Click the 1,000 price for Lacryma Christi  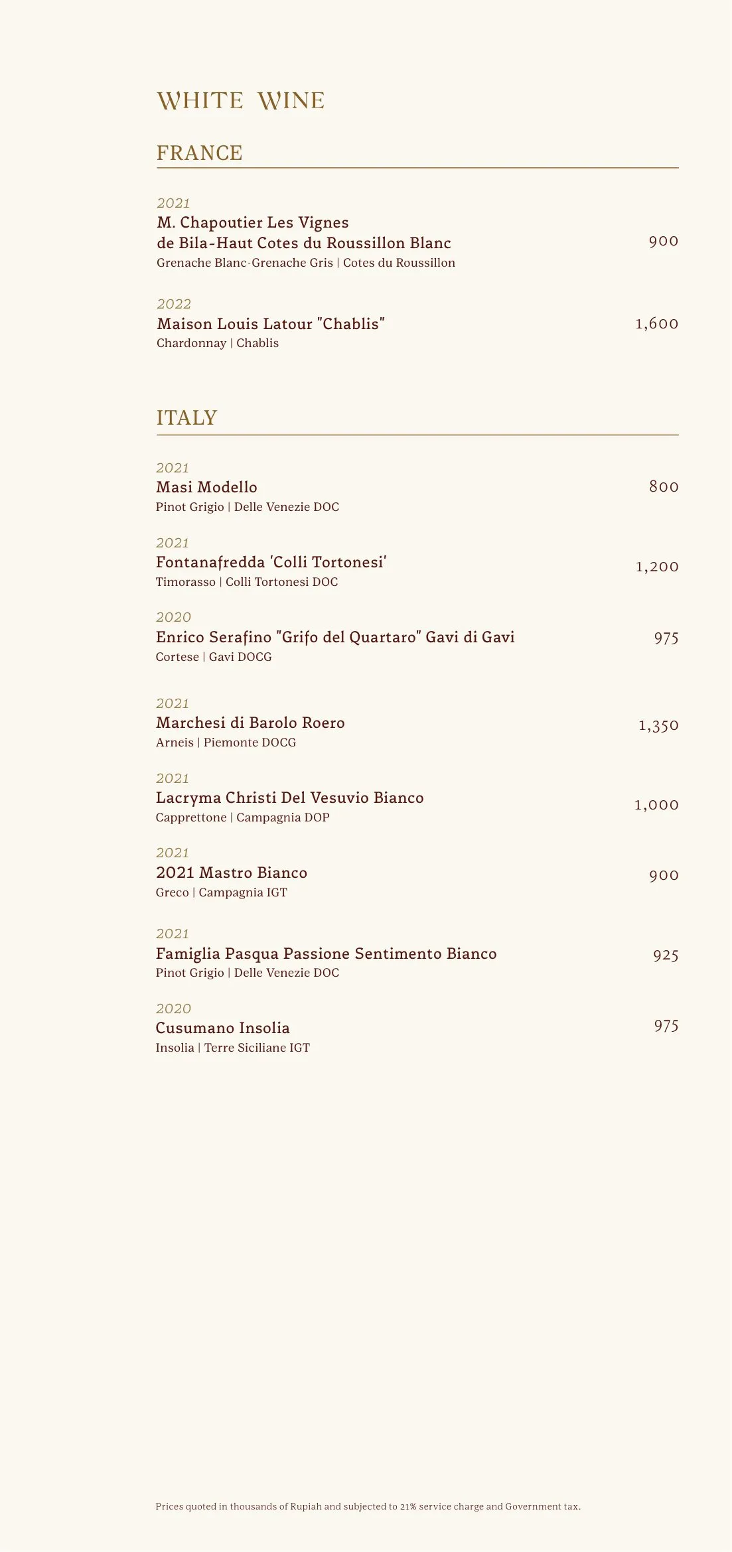coord(656,805)
